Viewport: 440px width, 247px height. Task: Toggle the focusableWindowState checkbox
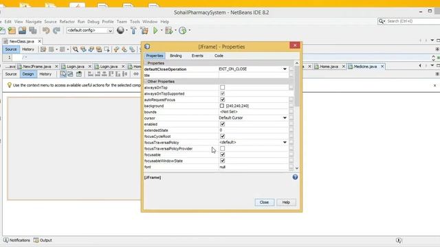223,161
